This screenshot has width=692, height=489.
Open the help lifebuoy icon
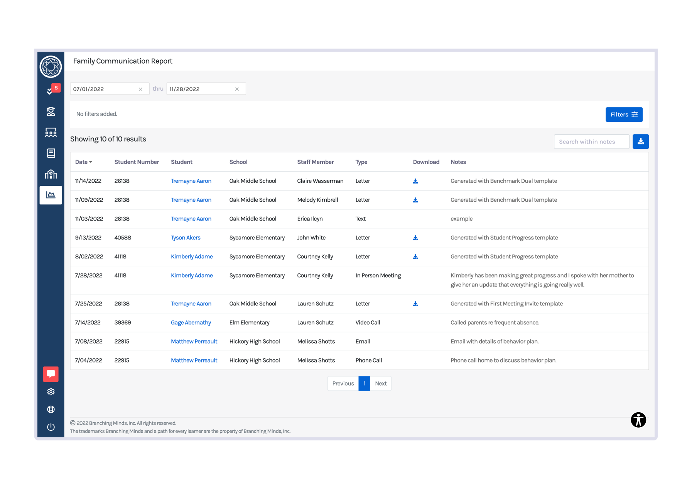tap(51, 410)
